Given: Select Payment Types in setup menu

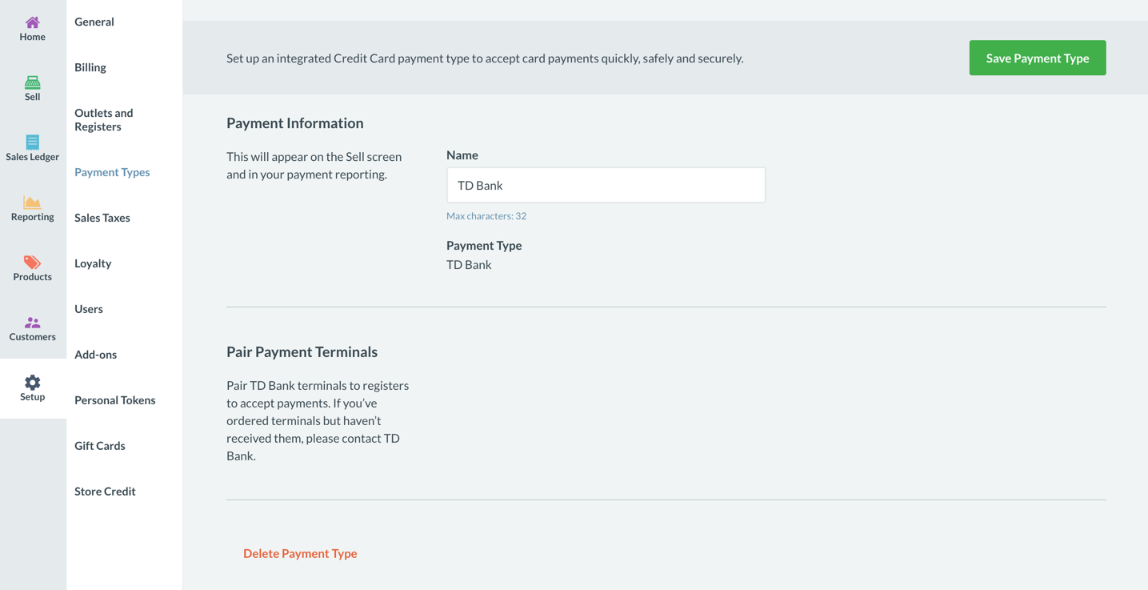Looking at the screenshot, I should click(112, 172).
